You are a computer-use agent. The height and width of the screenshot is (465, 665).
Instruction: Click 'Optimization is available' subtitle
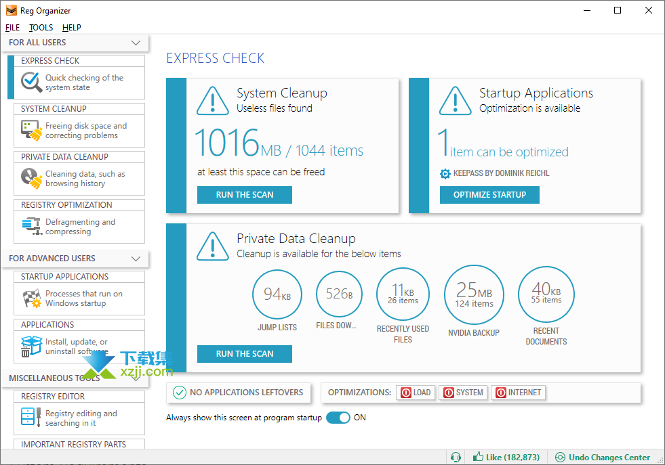coord(529,108)
